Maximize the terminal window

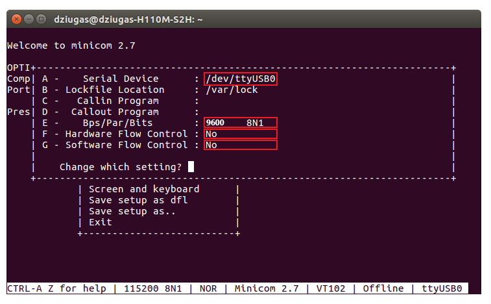(x=41, y=19)
